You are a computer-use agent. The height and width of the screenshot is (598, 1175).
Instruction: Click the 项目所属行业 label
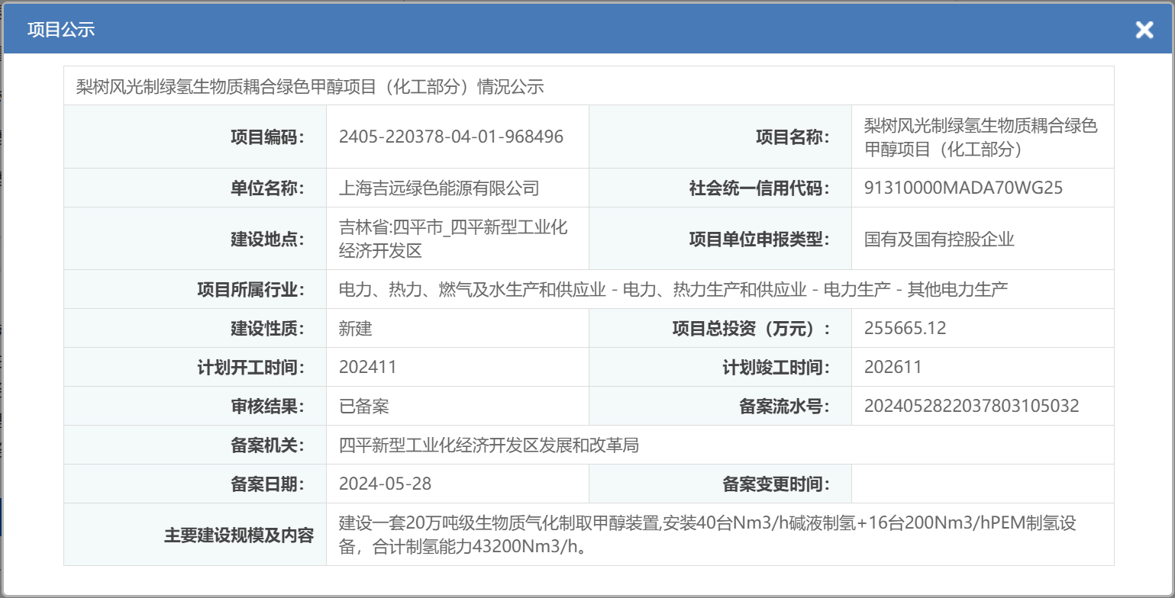pyautogui.click(x=251, y=289)
